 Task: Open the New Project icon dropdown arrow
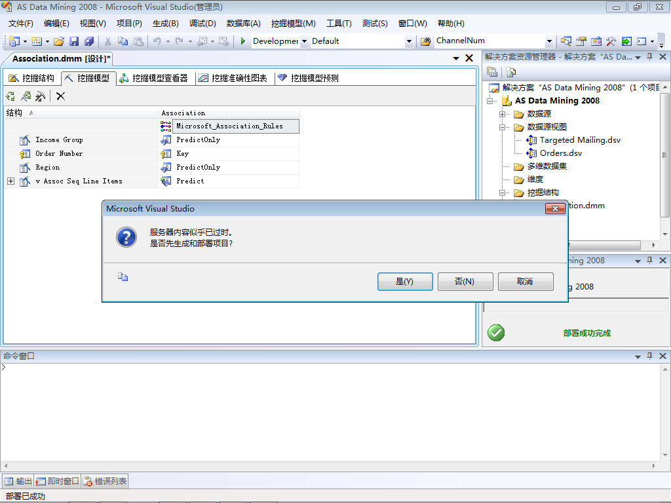tap(25, 41)
